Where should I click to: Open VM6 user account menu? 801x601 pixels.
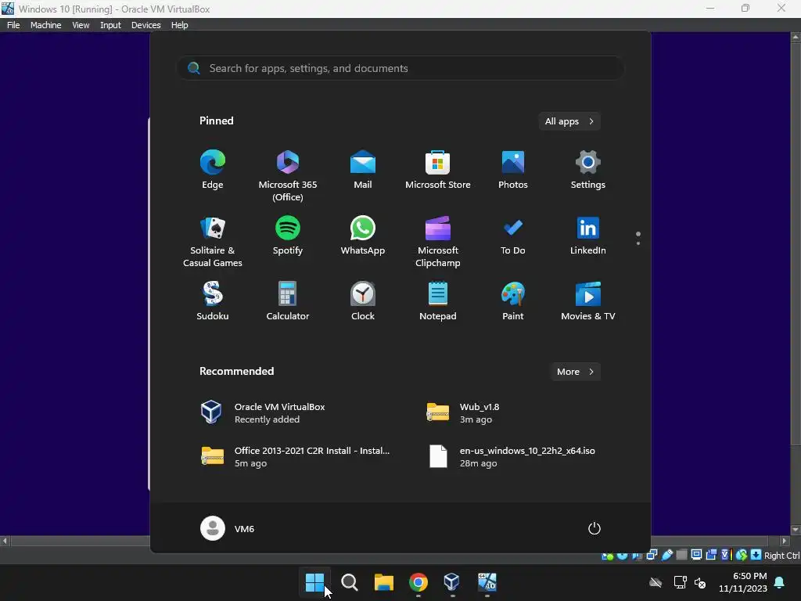coord(228,528)
